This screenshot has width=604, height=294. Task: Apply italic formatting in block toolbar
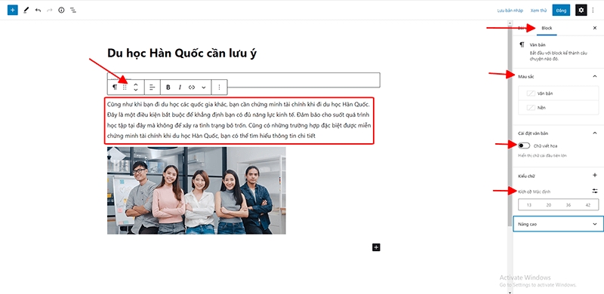(180, 87)
